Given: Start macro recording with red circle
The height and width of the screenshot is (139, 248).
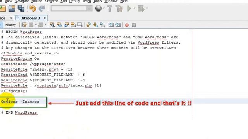Looking at the screenshot, I should point(127,25).
